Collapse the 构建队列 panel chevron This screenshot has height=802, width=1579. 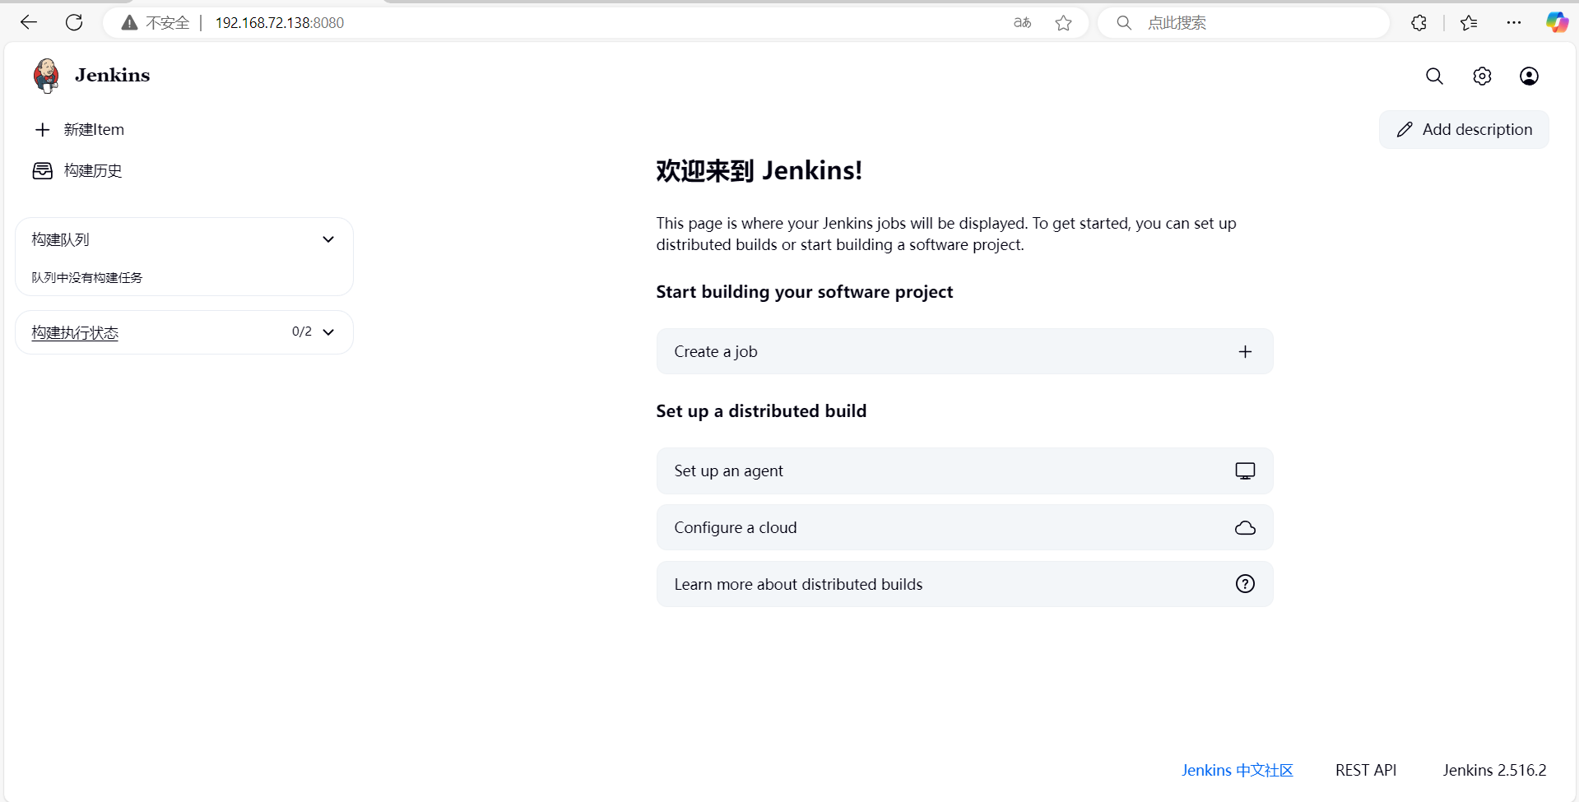pyautogui.click(x=328, y=239)
